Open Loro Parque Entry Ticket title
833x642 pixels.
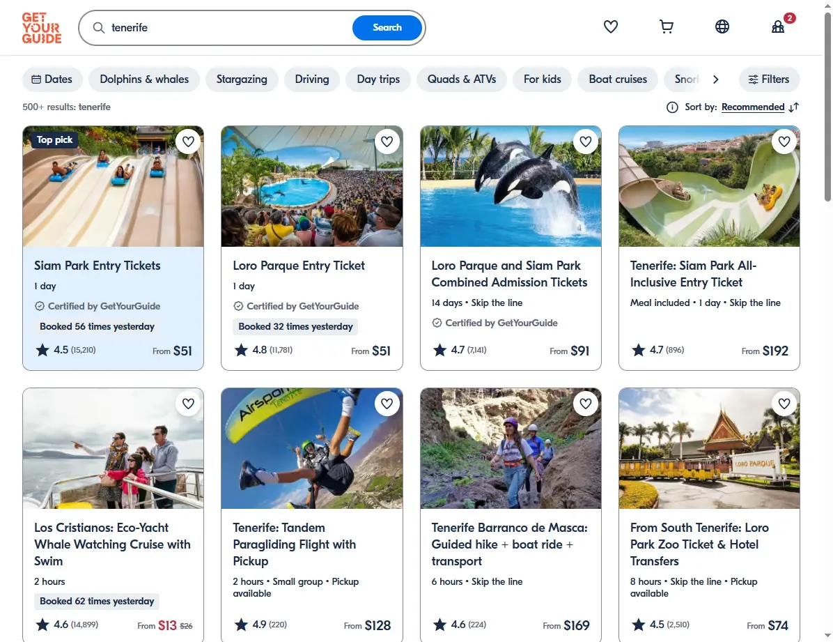(x=299, y=266)
